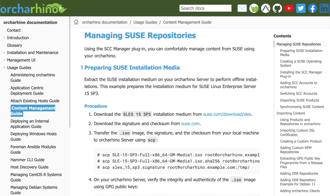Click the Managing SUSE Repositories page heading
Image resolution: width=330 pixels, height=196 pixels.
(140, 35)
